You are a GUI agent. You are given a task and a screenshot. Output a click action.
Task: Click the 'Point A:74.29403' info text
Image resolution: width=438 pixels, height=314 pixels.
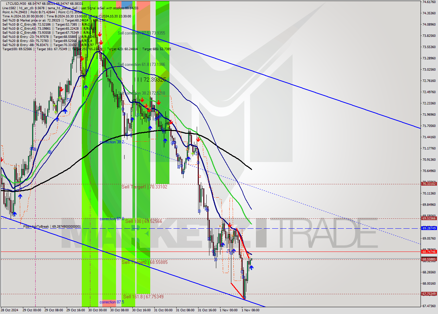pyautogui.click(x=15, y=12)
